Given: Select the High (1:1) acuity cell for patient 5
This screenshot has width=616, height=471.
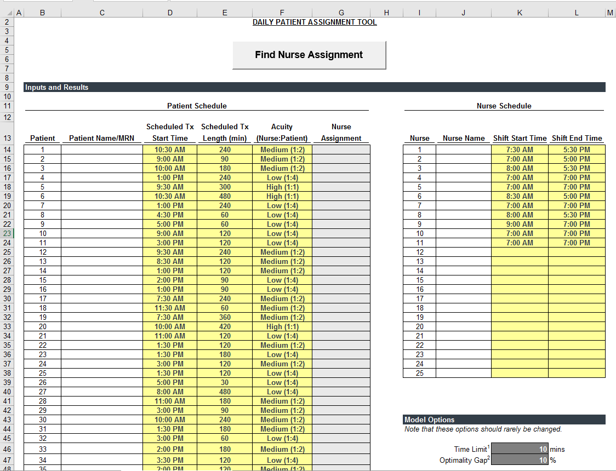Looking at the screenshot, I should 282,187.
